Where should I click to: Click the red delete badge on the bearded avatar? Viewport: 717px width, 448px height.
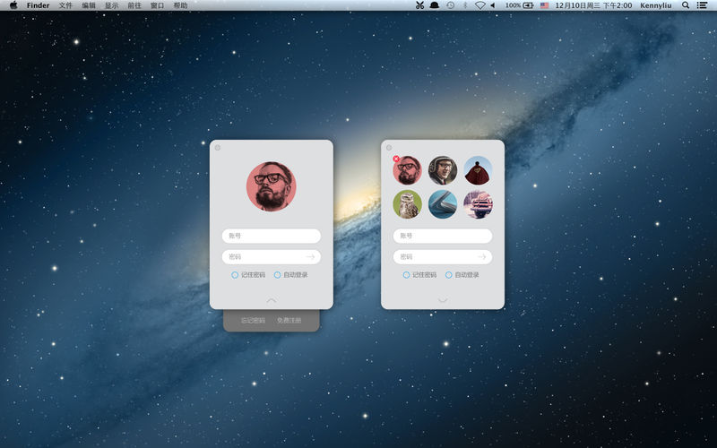[396, 159]
